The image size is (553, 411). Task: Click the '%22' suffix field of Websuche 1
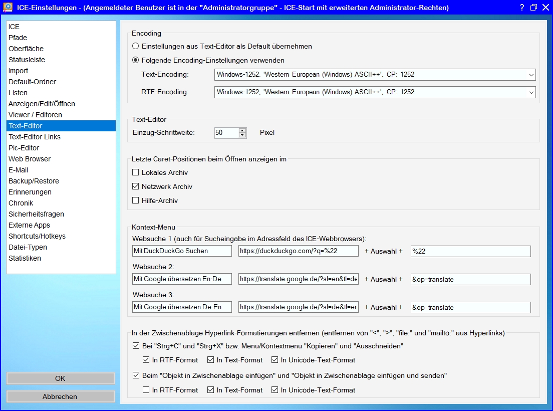click(470, 251)
